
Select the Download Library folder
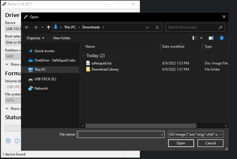[x=105, y=69]
